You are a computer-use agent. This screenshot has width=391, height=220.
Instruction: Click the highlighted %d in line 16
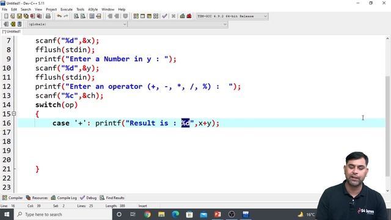tap(185, 123)
